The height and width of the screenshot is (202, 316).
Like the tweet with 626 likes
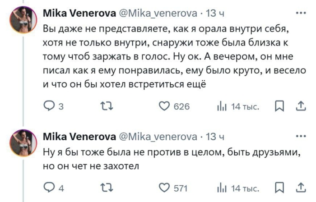coord(166,106)
